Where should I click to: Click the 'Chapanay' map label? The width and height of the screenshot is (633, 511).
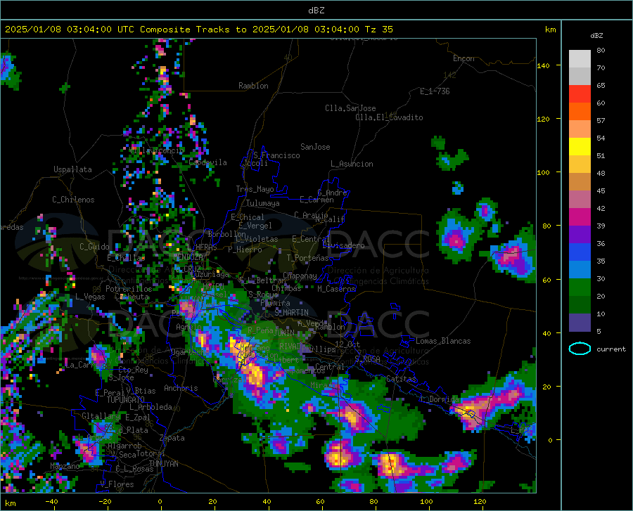[300, 276]
